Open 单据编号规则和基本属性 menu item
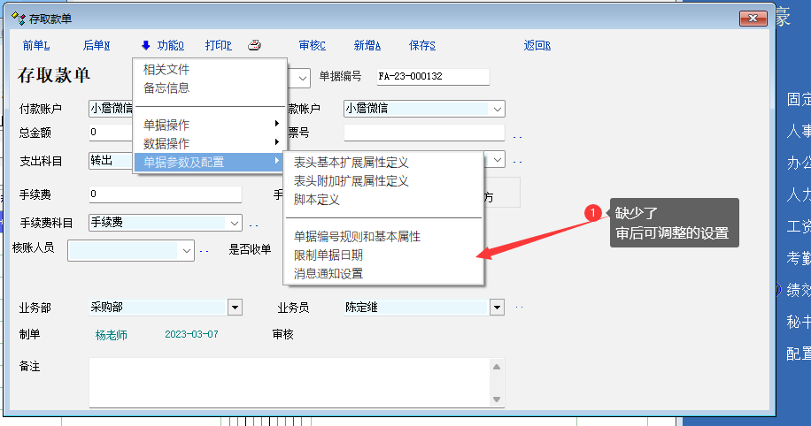 (x=357, y=236)
